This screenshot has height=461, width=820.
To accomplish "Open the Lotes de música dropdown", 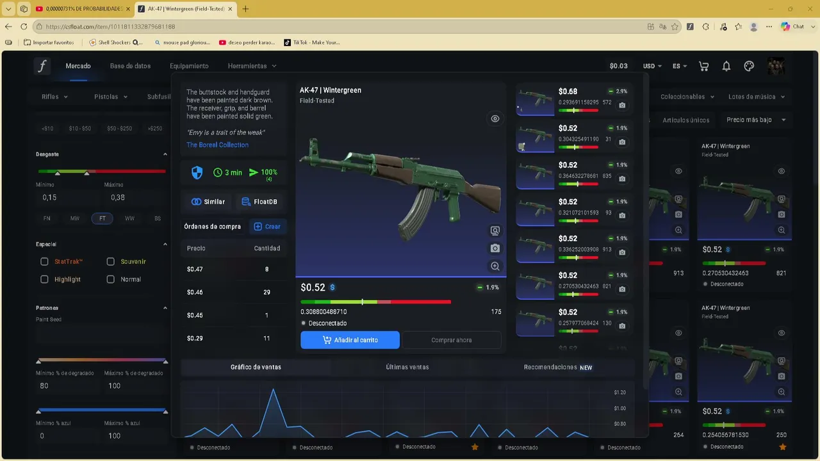I will 757,97.
